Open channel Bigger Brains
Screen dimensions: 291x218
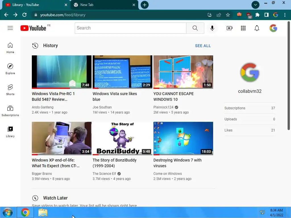tap(42, 173)
